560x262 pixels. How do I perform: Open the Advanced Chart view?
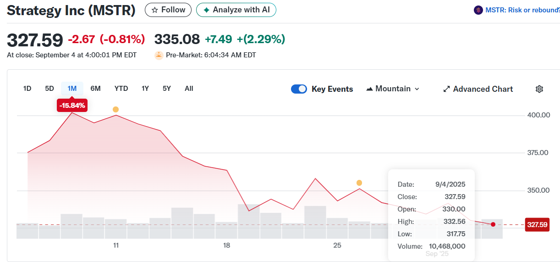[x=478, y=89]
